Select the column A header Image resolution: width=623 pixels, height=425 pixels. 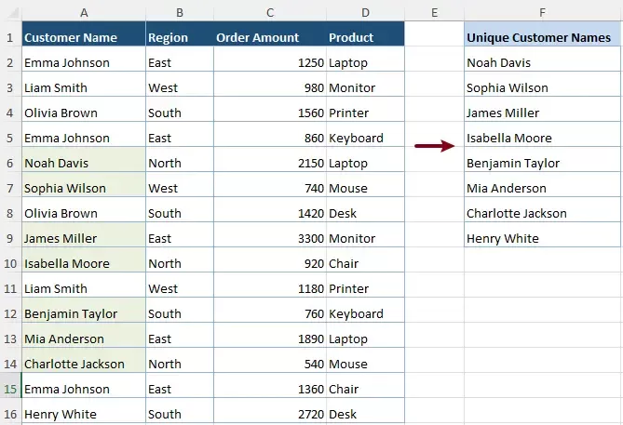(84, 13)
